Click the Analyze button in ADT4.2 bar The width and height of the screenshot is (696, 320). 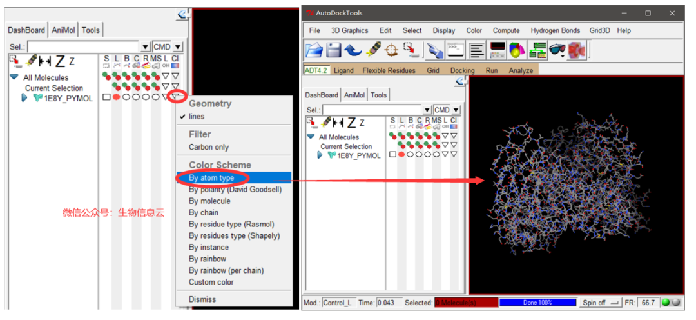pos(521,70)
